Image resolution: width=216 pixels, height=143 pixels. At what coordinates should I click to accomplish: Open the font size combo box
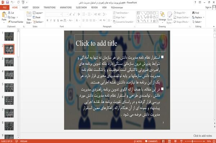pyautogui.click(x=65, y=14)
